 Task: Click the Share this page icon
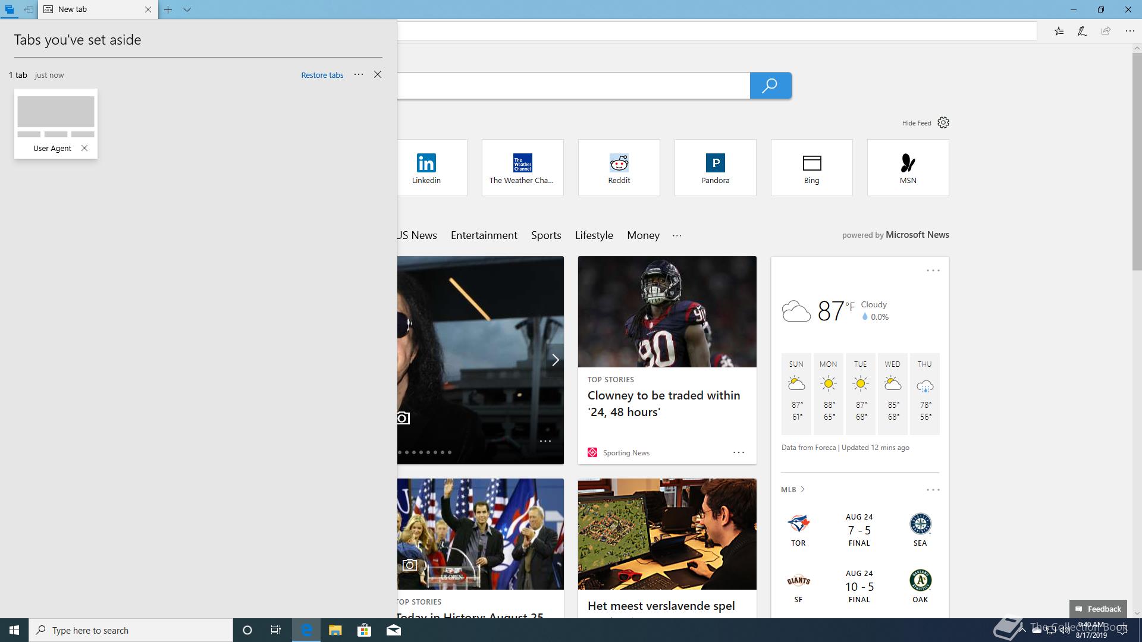point(1106,31)
